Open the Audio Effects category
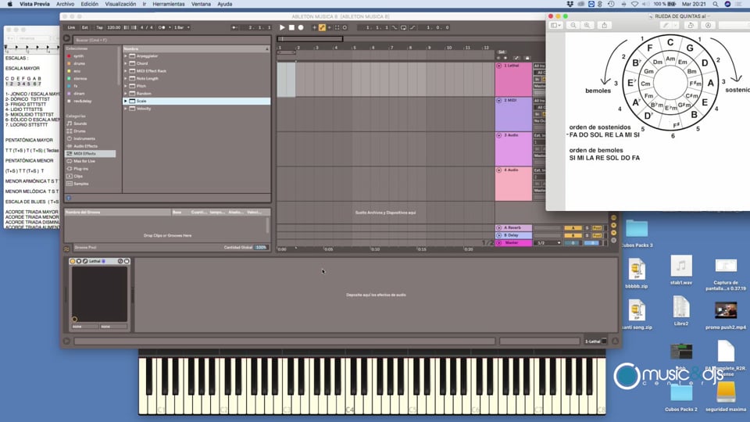This screenshot has height=422, width=750. (x=85, y=146)
